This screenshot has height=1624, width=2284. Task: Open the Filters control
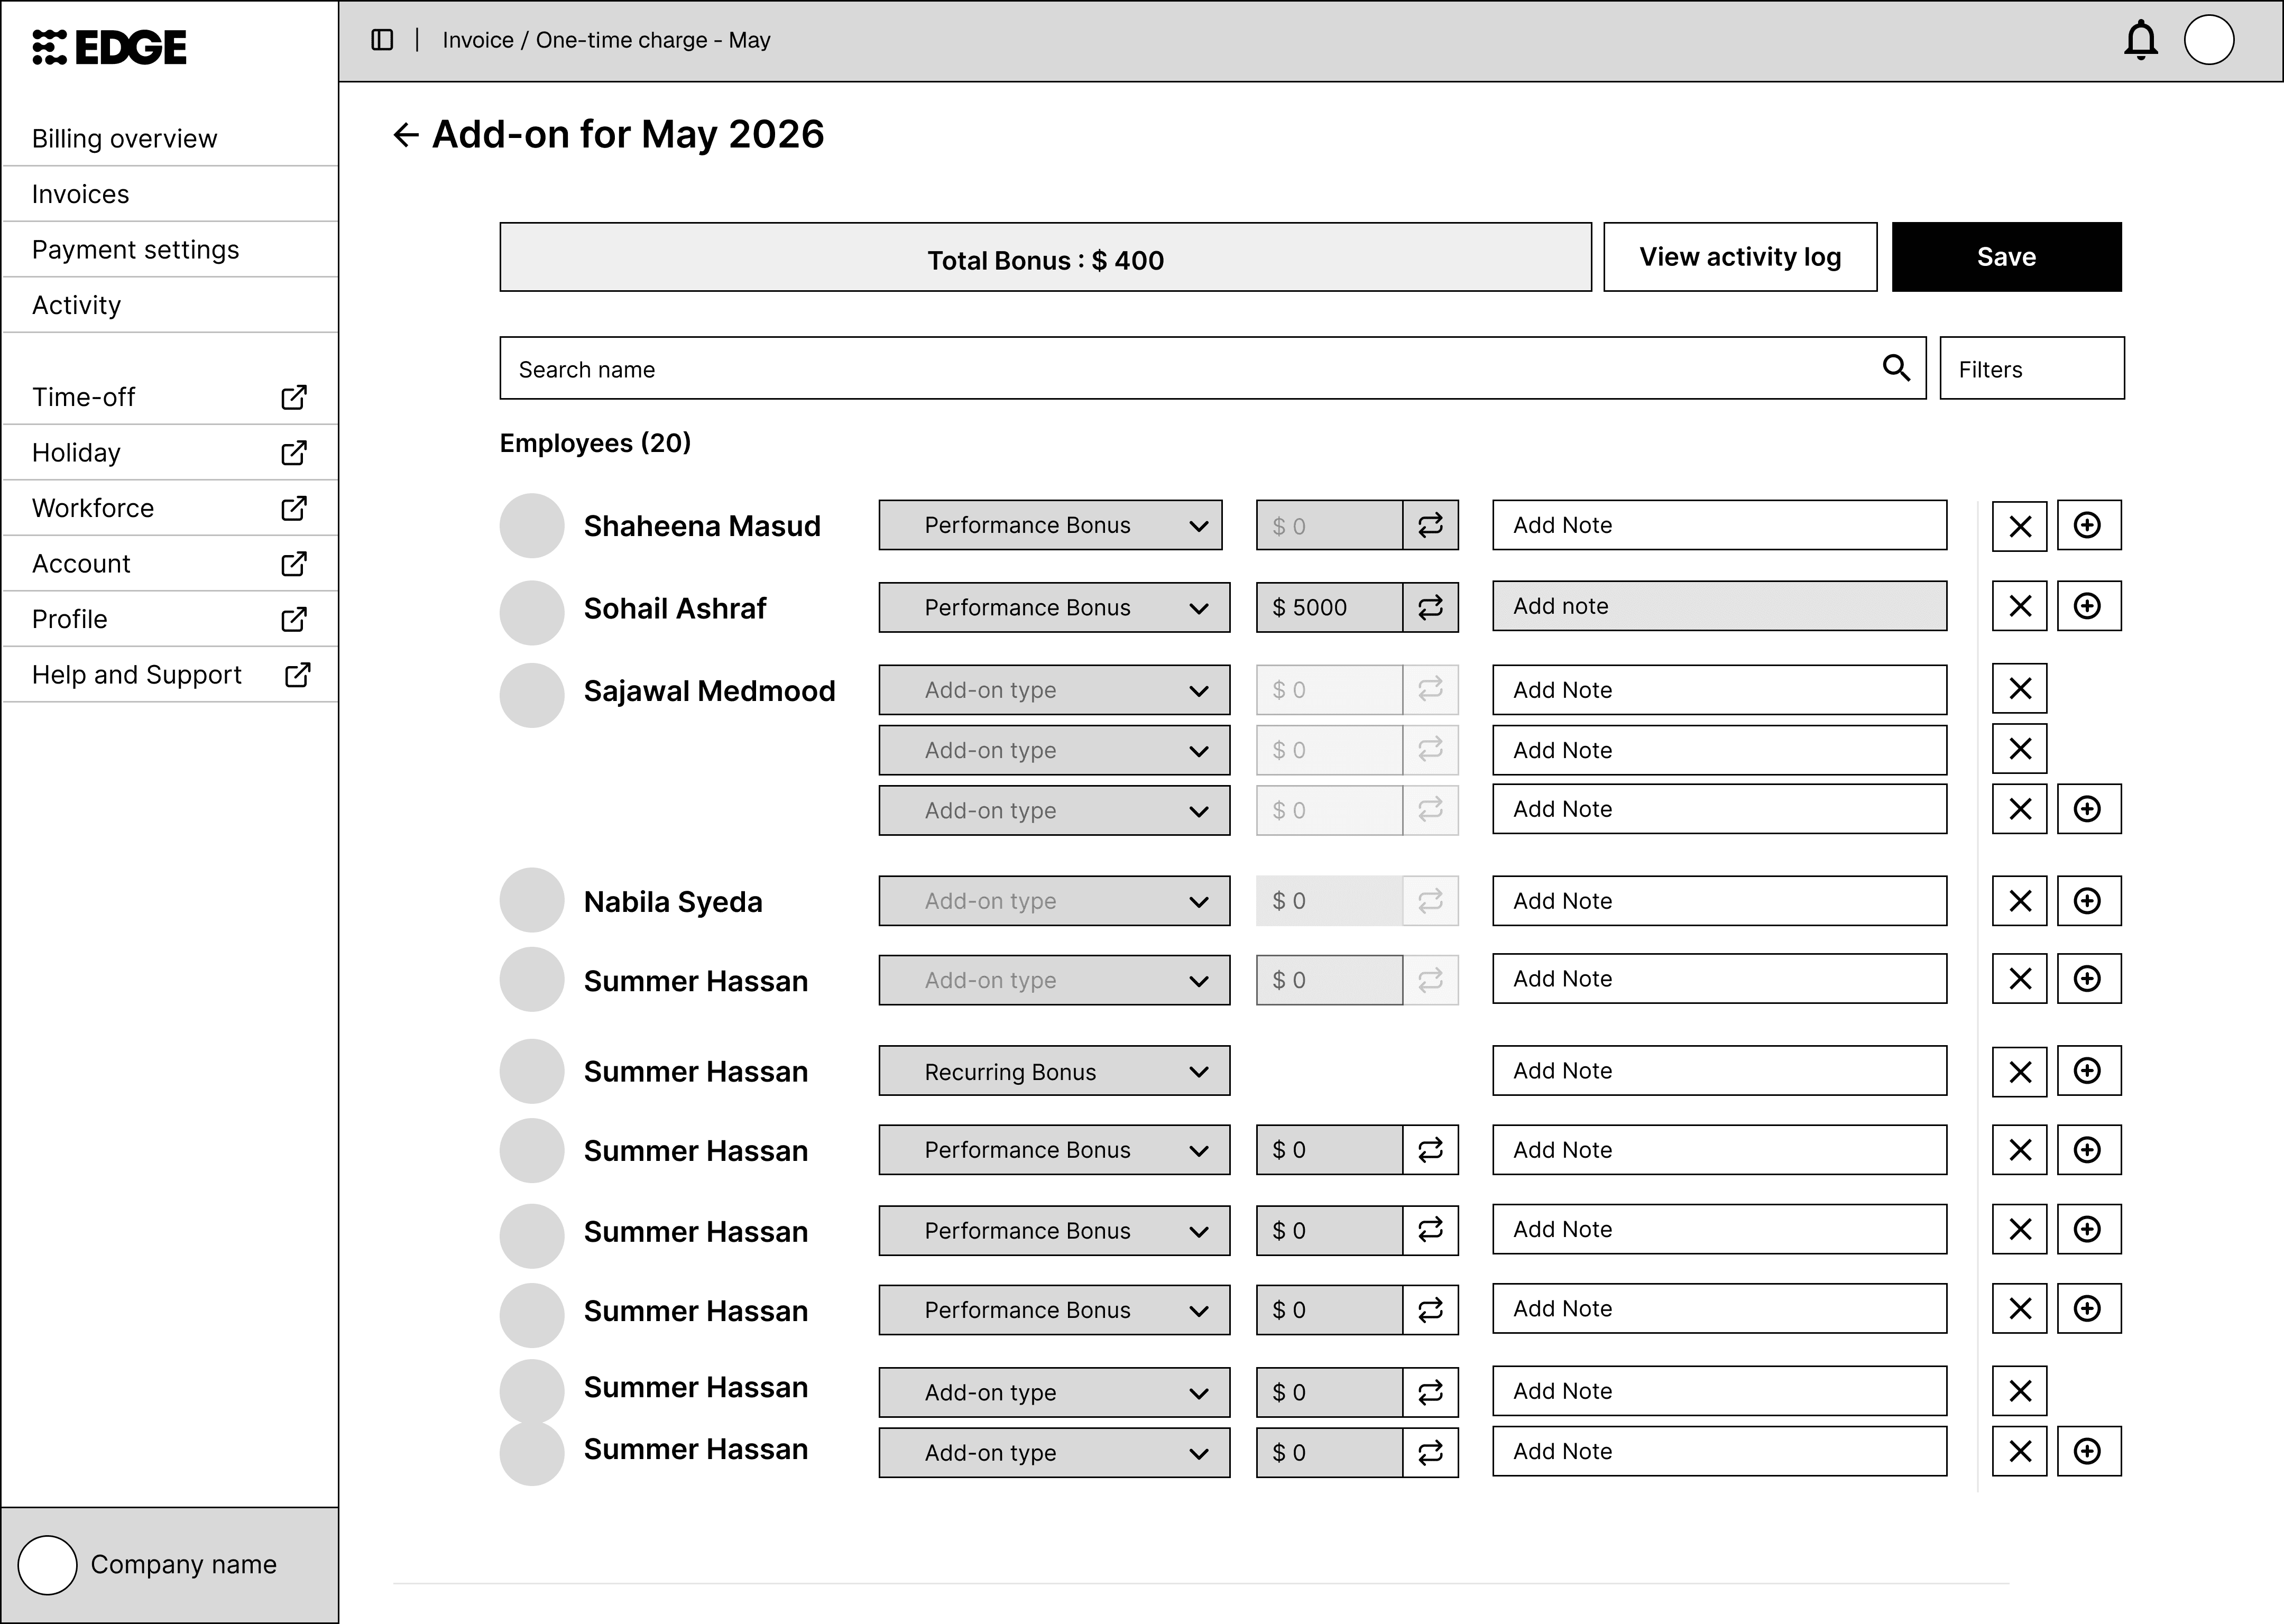(x=2031, y=369)
